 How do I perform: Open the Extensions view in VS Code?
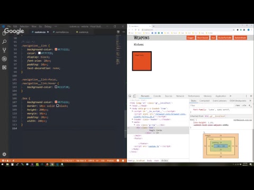[4, 68]
